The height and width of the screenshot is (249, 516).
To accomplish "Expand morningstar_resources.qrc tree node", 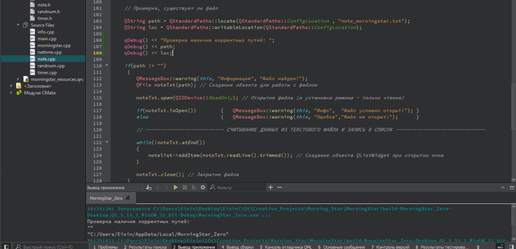I will (18, 79).
